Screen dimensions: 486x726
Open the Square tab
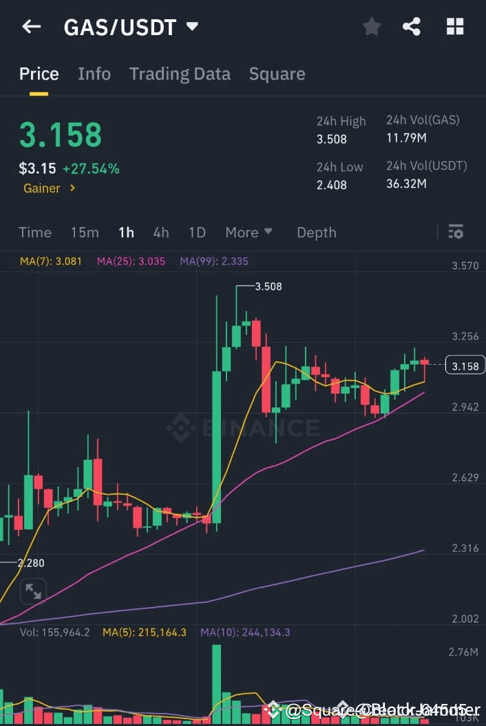point(277,74)
